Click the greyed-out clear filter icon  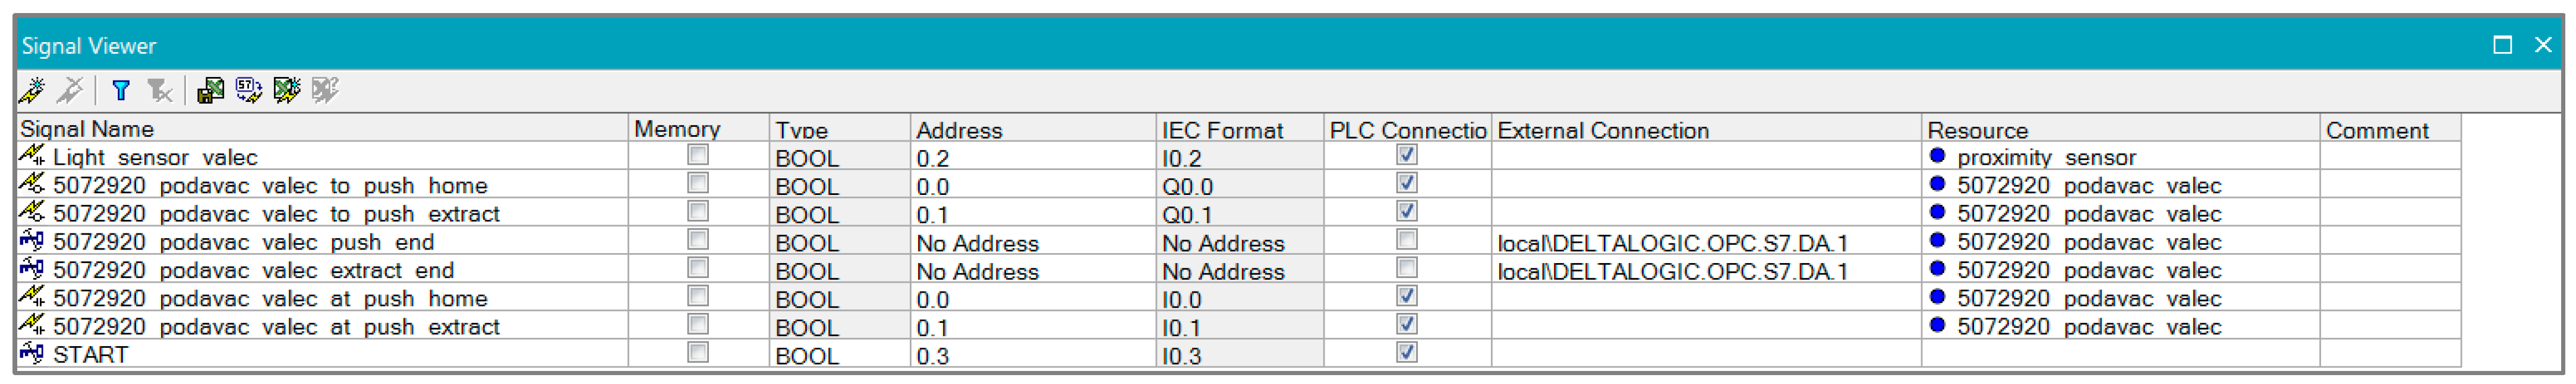(160, 91)
